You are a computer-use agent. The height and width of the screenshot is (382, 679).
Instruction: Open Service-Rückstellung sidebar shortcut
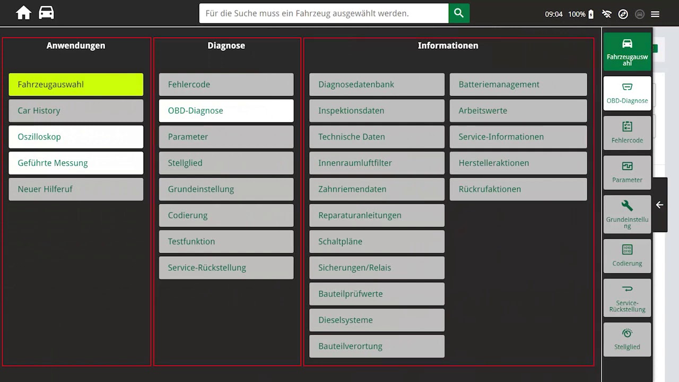click(627, 298)
